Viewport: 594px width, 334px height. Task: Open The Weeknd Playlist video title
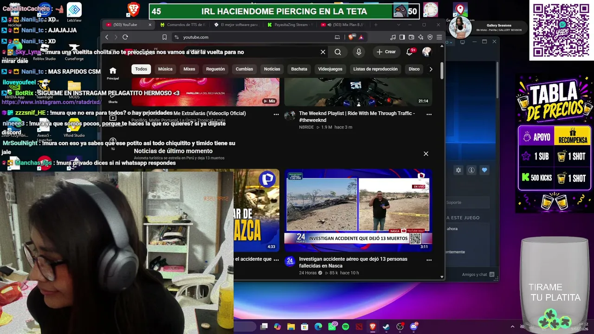point(357,116)
